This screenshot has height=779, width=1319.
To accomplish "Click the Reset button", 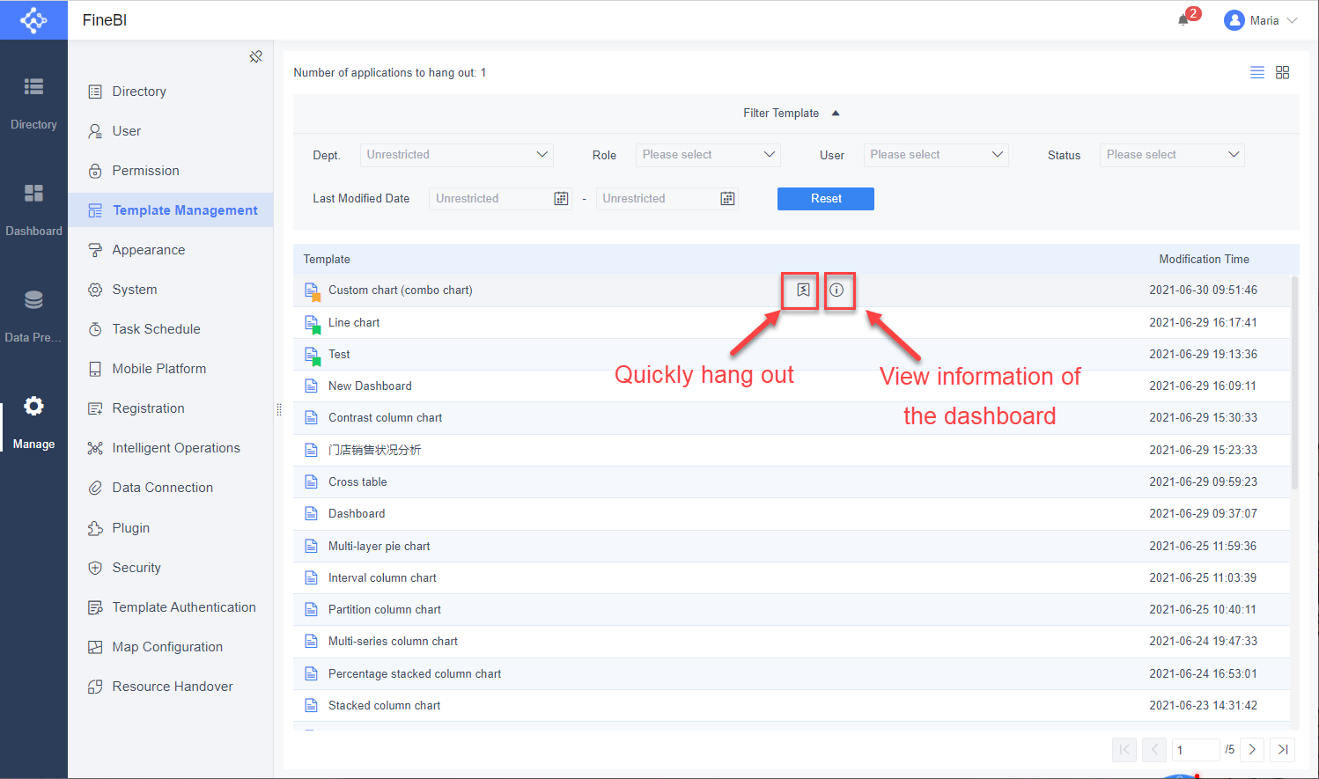I will [x=825, y=198].
